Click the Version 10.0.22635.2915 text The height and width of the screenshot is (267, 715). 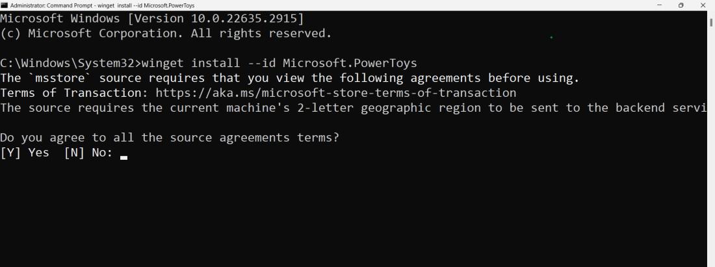pos(216,19)
